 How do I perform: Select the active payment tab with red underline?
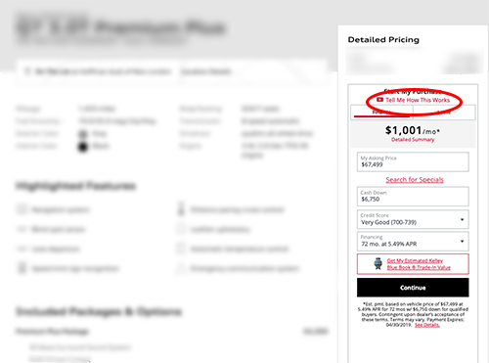coord(381,112)
